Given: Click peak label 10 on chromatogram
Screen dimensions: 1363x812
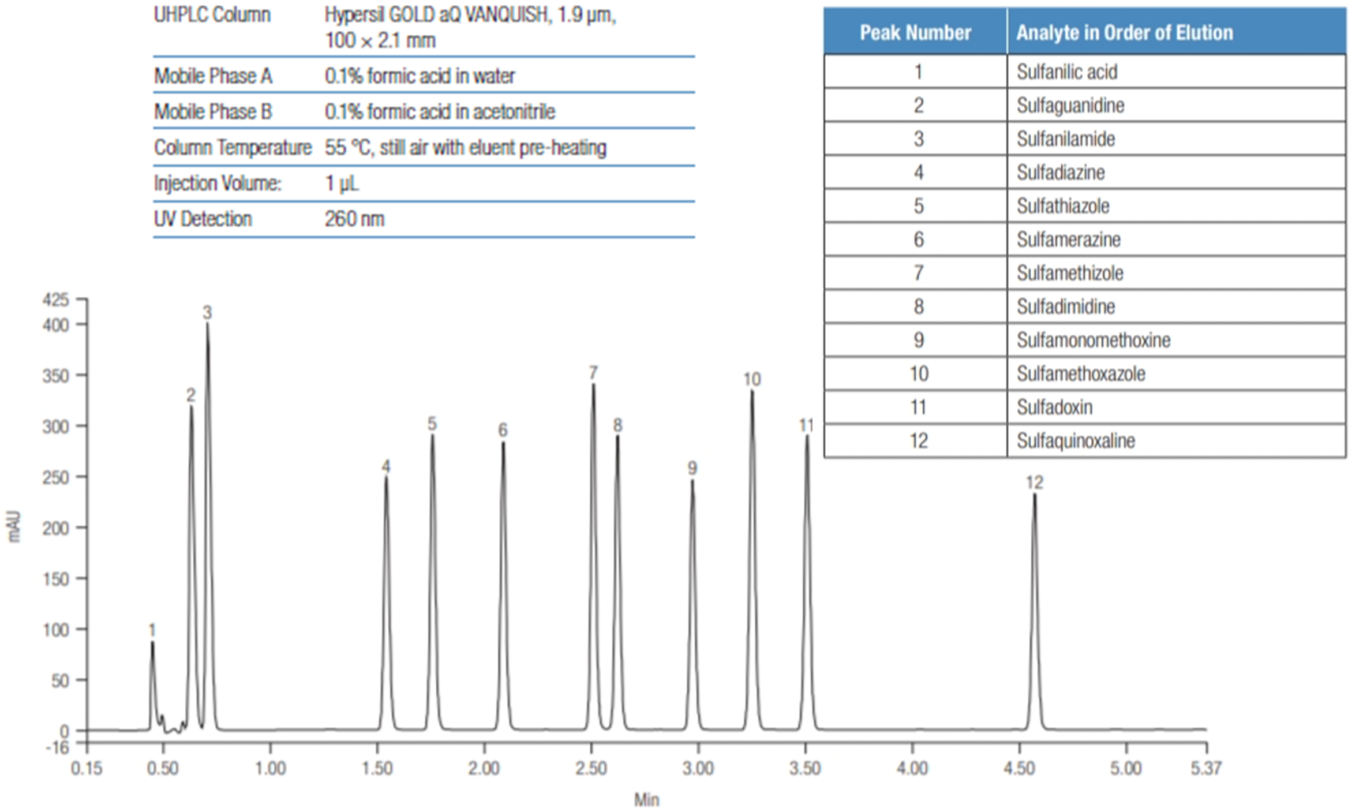Looking at the screenshot, I should tap(751, 379).
